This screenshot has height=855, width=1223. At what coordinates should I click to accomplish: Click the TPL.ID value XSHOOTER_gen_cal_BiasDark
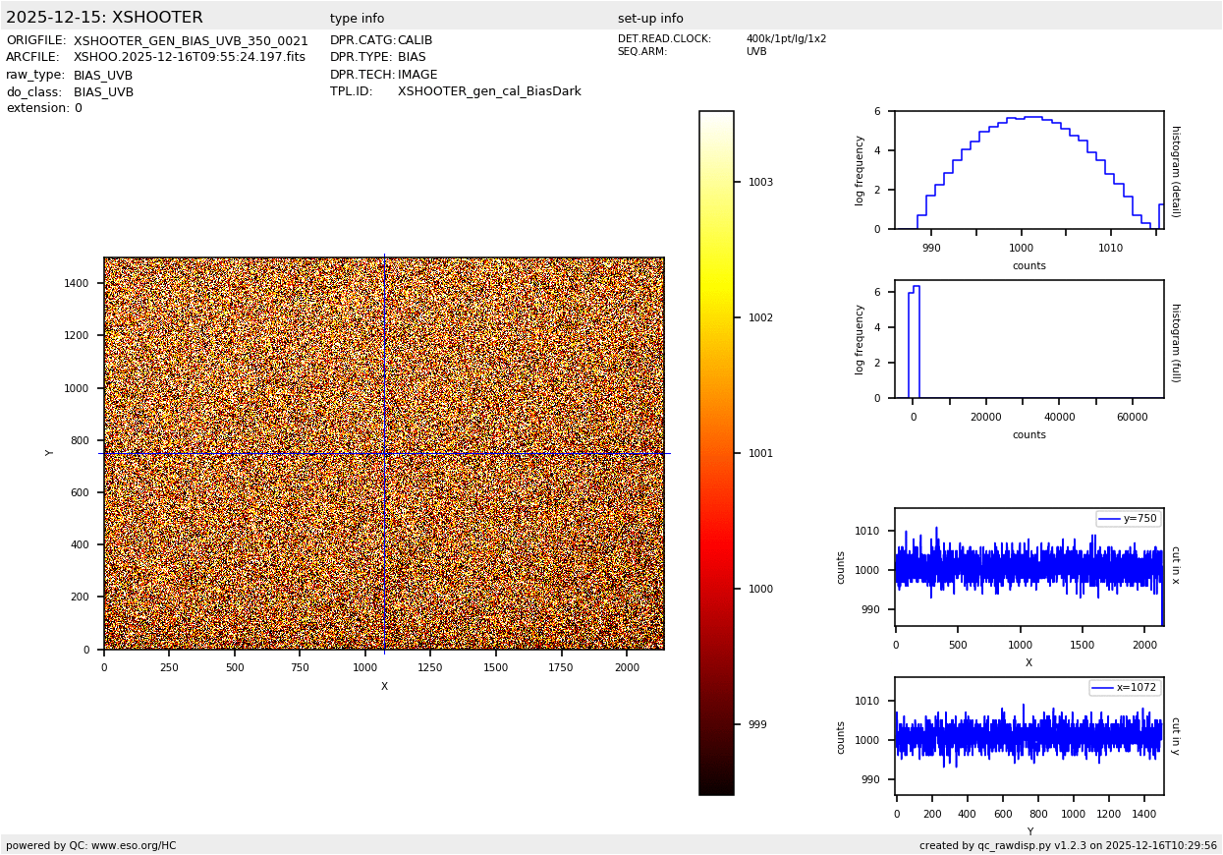tap(489, 91)
